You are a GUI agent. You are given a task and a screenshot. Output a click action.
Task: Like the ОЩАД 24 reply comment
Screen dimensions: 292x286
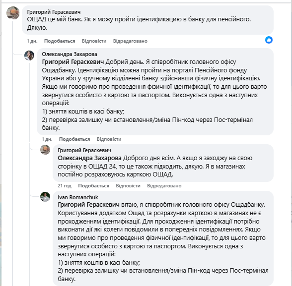[94, 186]
